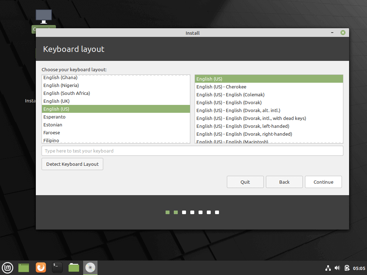Focus the keyboard test text field
Image resolution: width=367 pixels, height=275 pixels.
[x=192, y=151]
